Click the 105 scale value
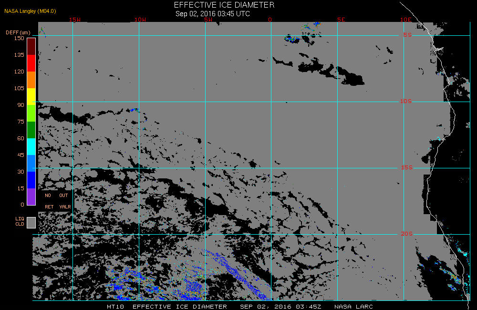Screen dimensions: 477x310 click(x=19, y=89)
